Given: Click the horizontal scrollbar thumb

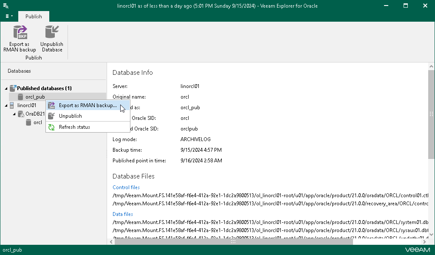Looking at the screenshot, I should coord(234,242).
